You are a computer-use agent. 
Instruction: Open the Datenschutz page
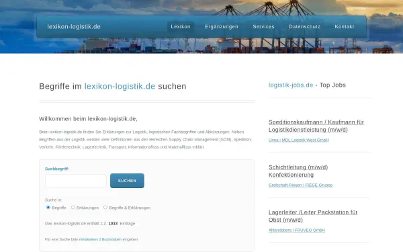point(304,27)
